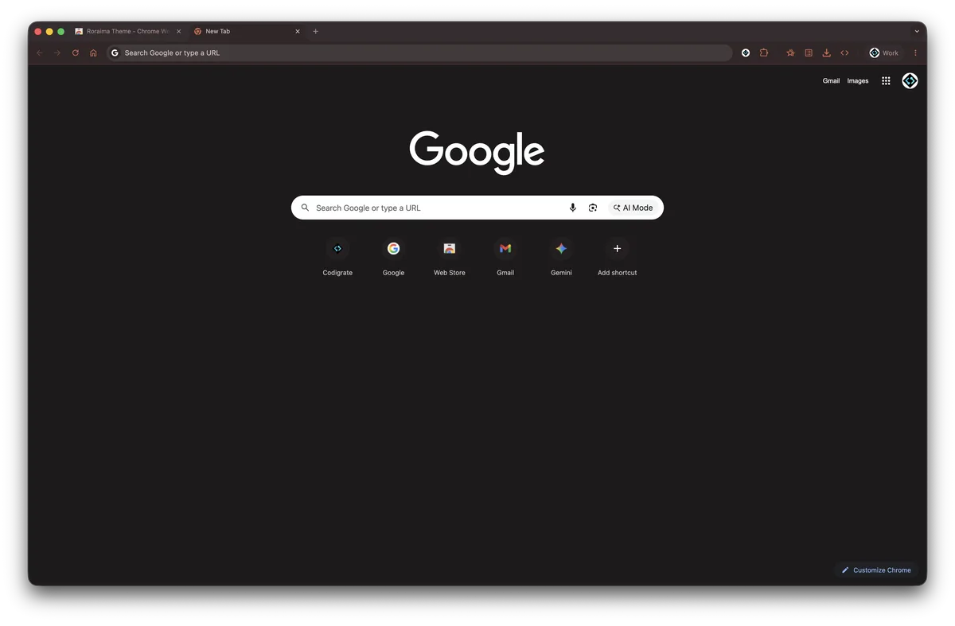Start voice search with microphone
Screen dimensions: 955x626
(x=572, y=208)
